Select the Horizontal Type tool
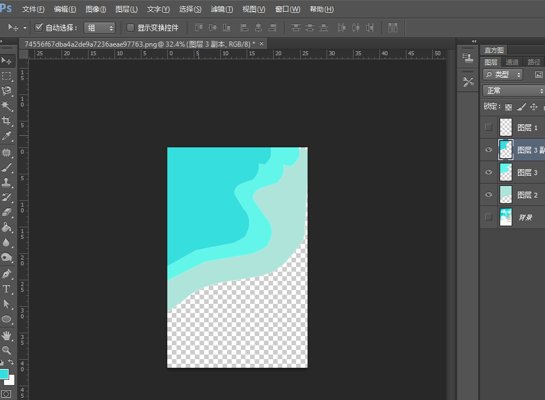Screen dimensions: 545x400 coord(7,289)
